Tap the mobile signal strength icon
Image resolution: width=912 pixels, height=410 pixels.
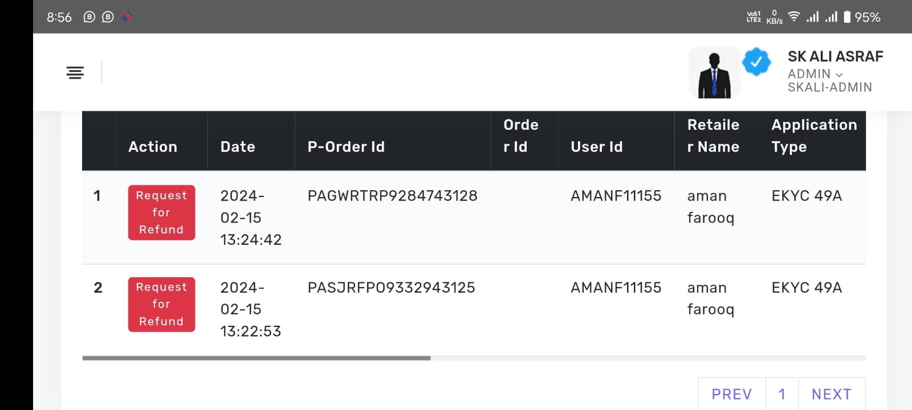(813, 17)
